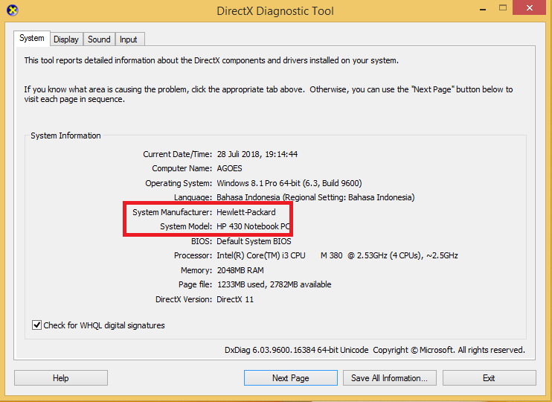This screenshot has height=402, width=552.
Task: Exit the DirectX Diagnostic Tool
Action: (x=489, y=378)
